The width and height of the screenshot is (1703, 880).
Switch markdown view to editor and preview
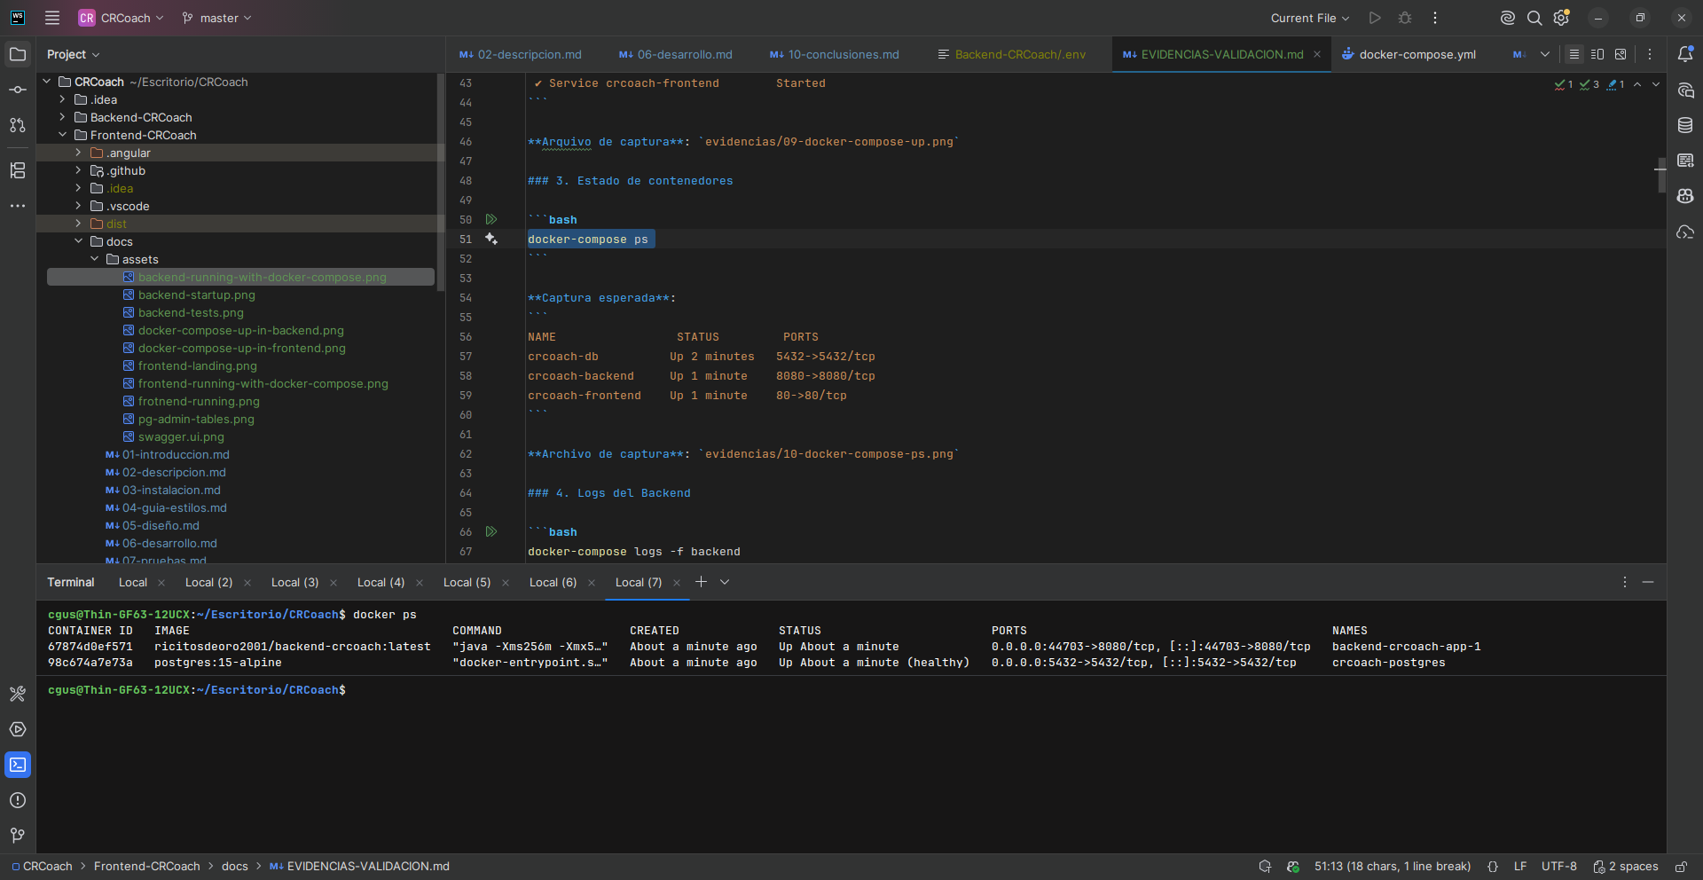1597,54
